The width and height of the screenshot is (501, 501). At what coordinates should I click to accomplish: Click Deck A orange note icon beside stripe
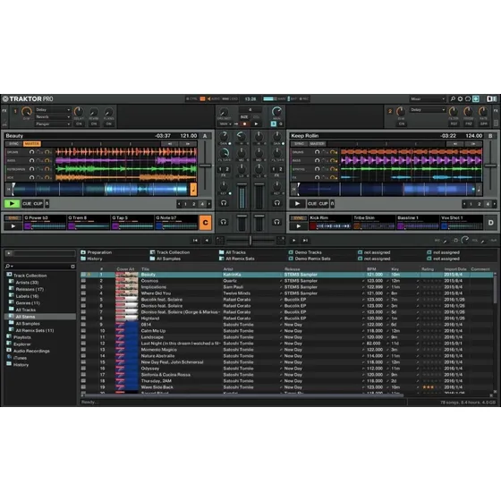click(x=193, y=189)
